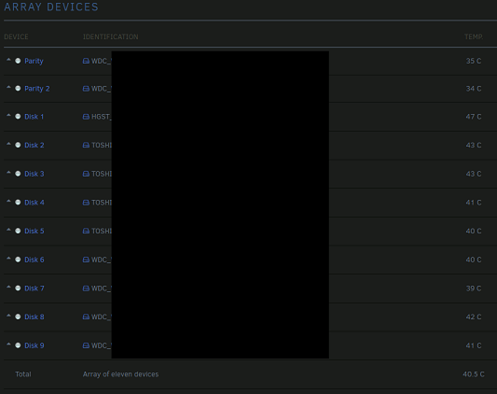Click the status dot for Disk 9
The height and width of the screenshot is (394, 497).
click(18, 345)
